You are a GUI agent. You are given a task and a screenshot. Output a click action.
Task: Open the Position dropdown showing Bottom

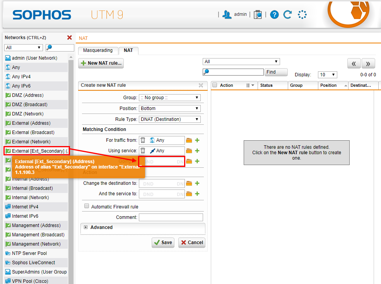[x=169, y=108]
